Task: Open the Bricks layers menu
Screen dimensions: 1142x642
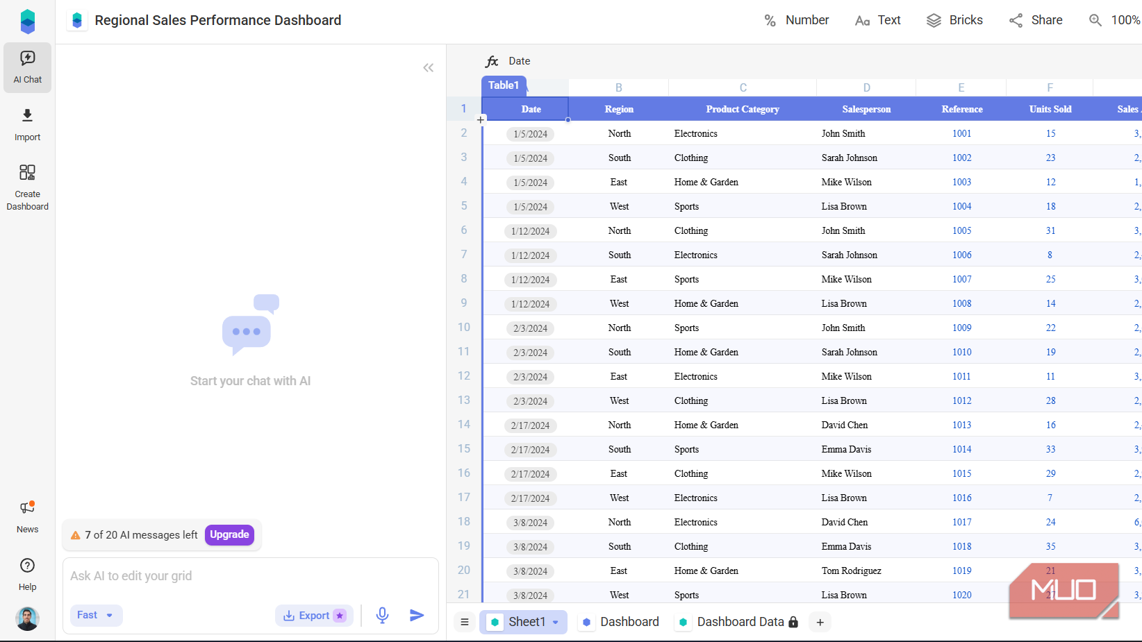Action: tap(955, 20)
